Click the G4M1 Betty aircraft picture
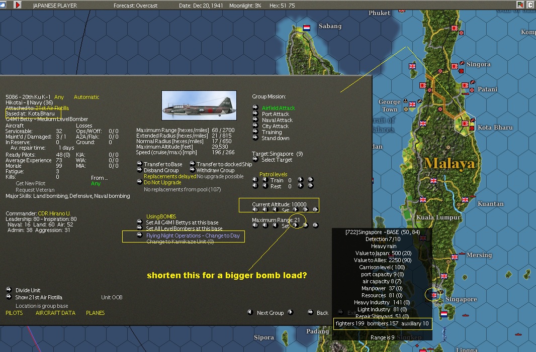Image resolution: width=536 pixels, height=352 pixels. click(x=199, y=105)
